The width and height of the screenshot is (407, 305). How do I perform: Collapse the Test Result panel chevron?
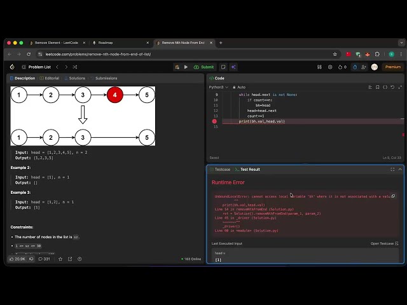click(400, 170)
